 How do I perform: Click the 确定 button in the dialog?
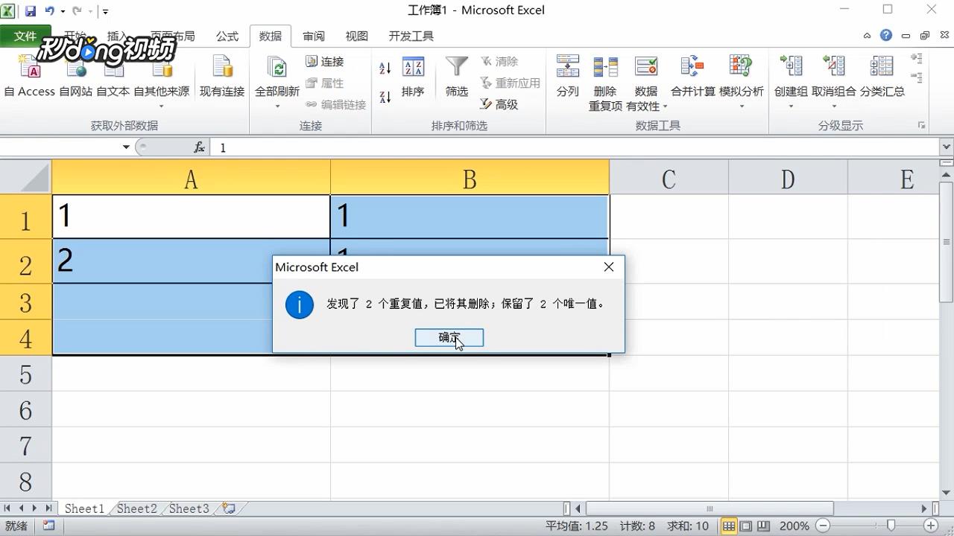[449, 338]
